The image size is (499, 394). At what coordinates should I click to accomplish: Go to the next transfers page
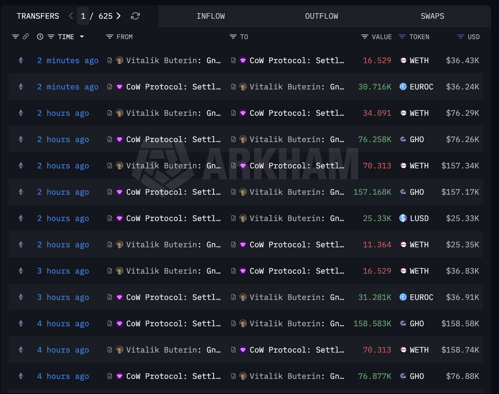point(119,16)
